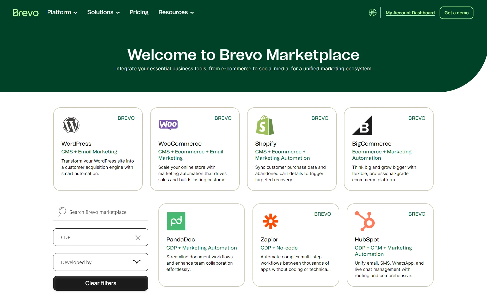Clear the CDP filter with X
Viewport: 487px width, 293px height.
[138, 238]
